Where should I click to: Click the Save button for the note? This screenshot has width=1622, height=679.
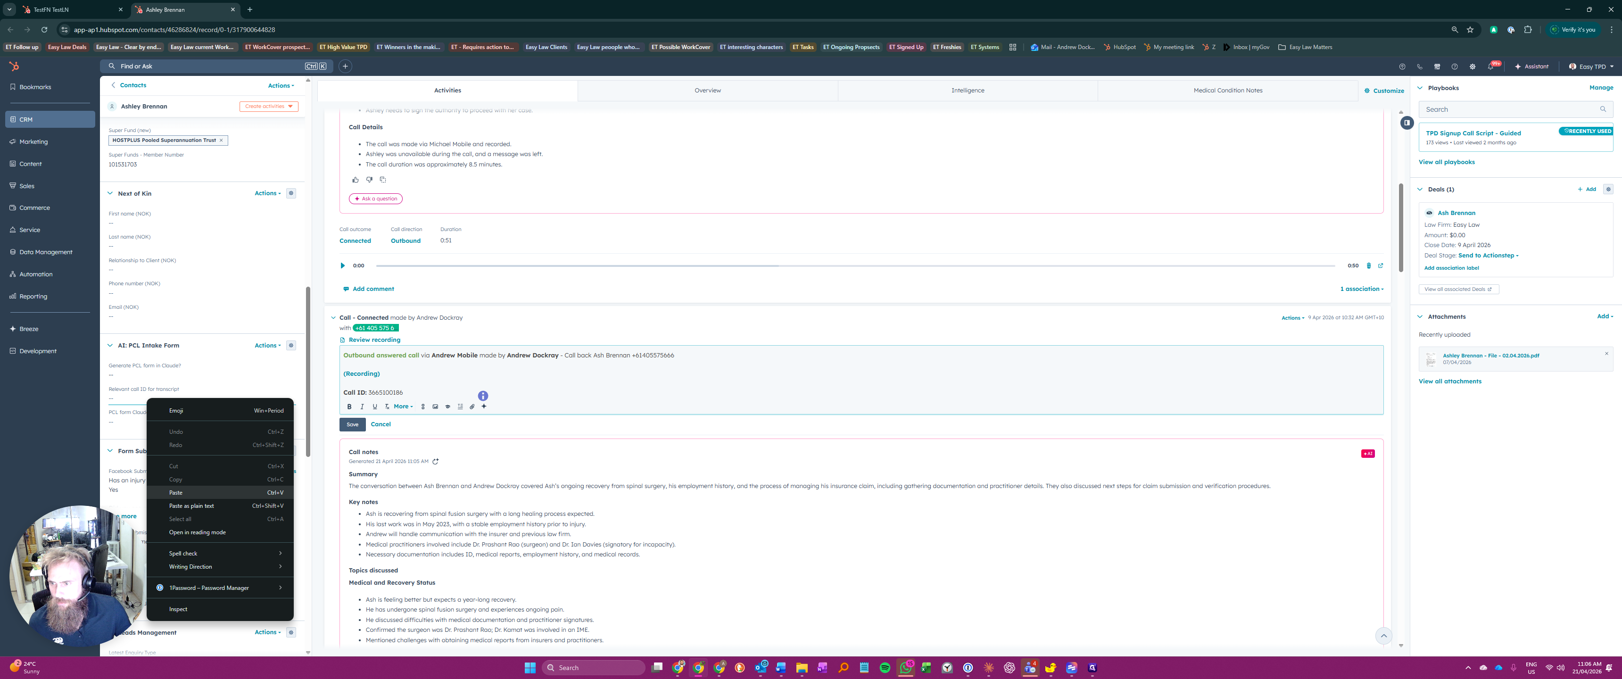(x=353, y=424)
